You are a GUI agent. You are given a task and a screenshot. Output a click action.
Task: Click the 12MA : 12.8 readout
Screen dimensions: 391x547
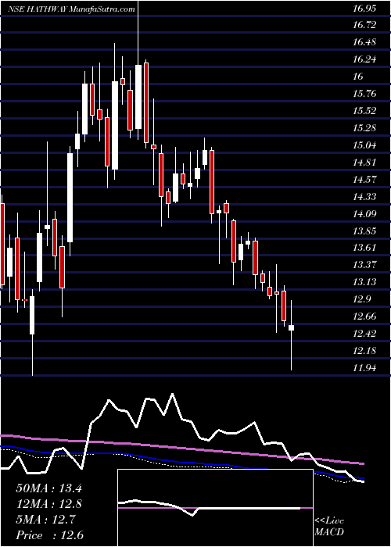48,504
